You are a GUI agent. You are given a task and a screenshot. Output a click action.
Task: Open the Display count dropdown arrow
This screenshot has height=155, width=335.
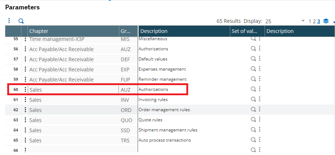click(x=303, y=21)
